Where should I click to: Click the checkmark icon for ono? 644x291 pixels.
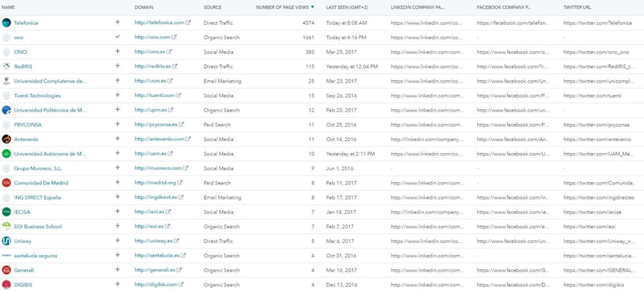[x=117, y=37]
